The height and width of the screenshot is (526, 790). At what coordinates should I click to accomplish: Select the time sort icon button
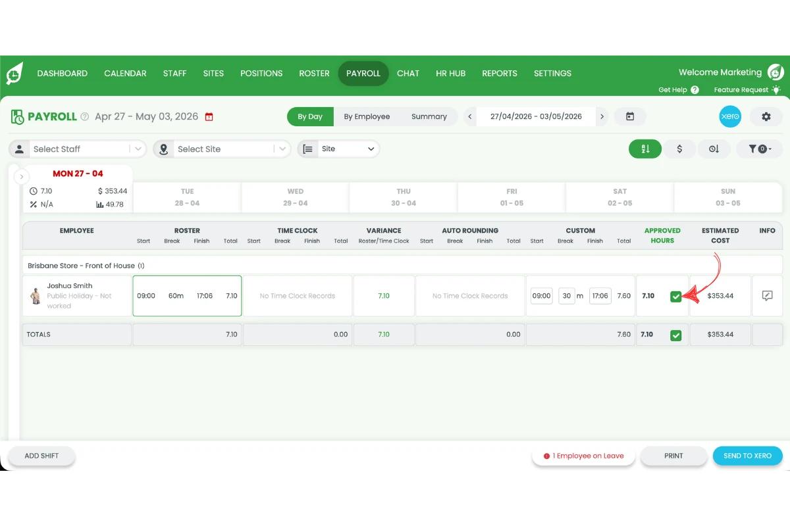pos(714,149)
